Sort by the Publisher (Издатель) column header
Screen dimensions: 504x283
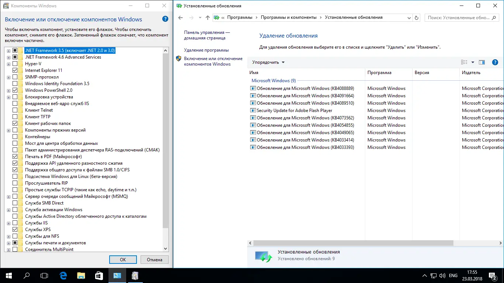pos(481,73)
